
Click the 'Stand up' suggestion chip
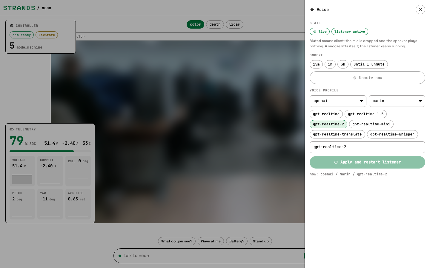tap(261, 241)
